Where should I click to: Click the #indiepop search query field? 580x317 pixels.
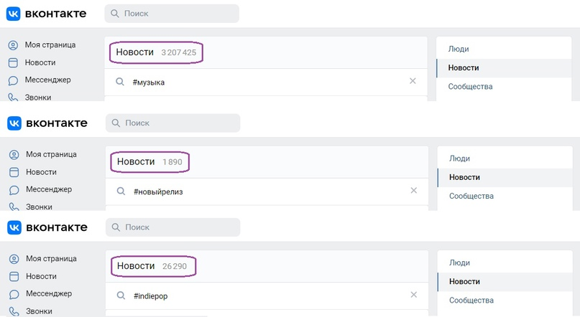[267, 296]
